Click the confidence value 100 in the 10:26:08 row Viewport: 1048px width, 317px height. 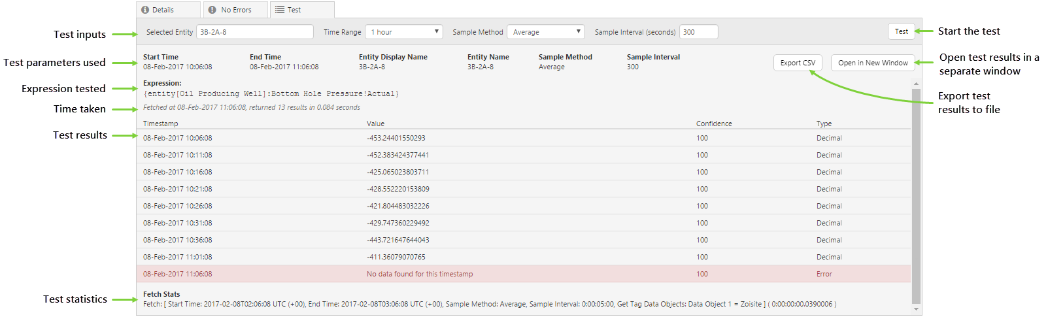pyautogui.click(x=702, y=206)
